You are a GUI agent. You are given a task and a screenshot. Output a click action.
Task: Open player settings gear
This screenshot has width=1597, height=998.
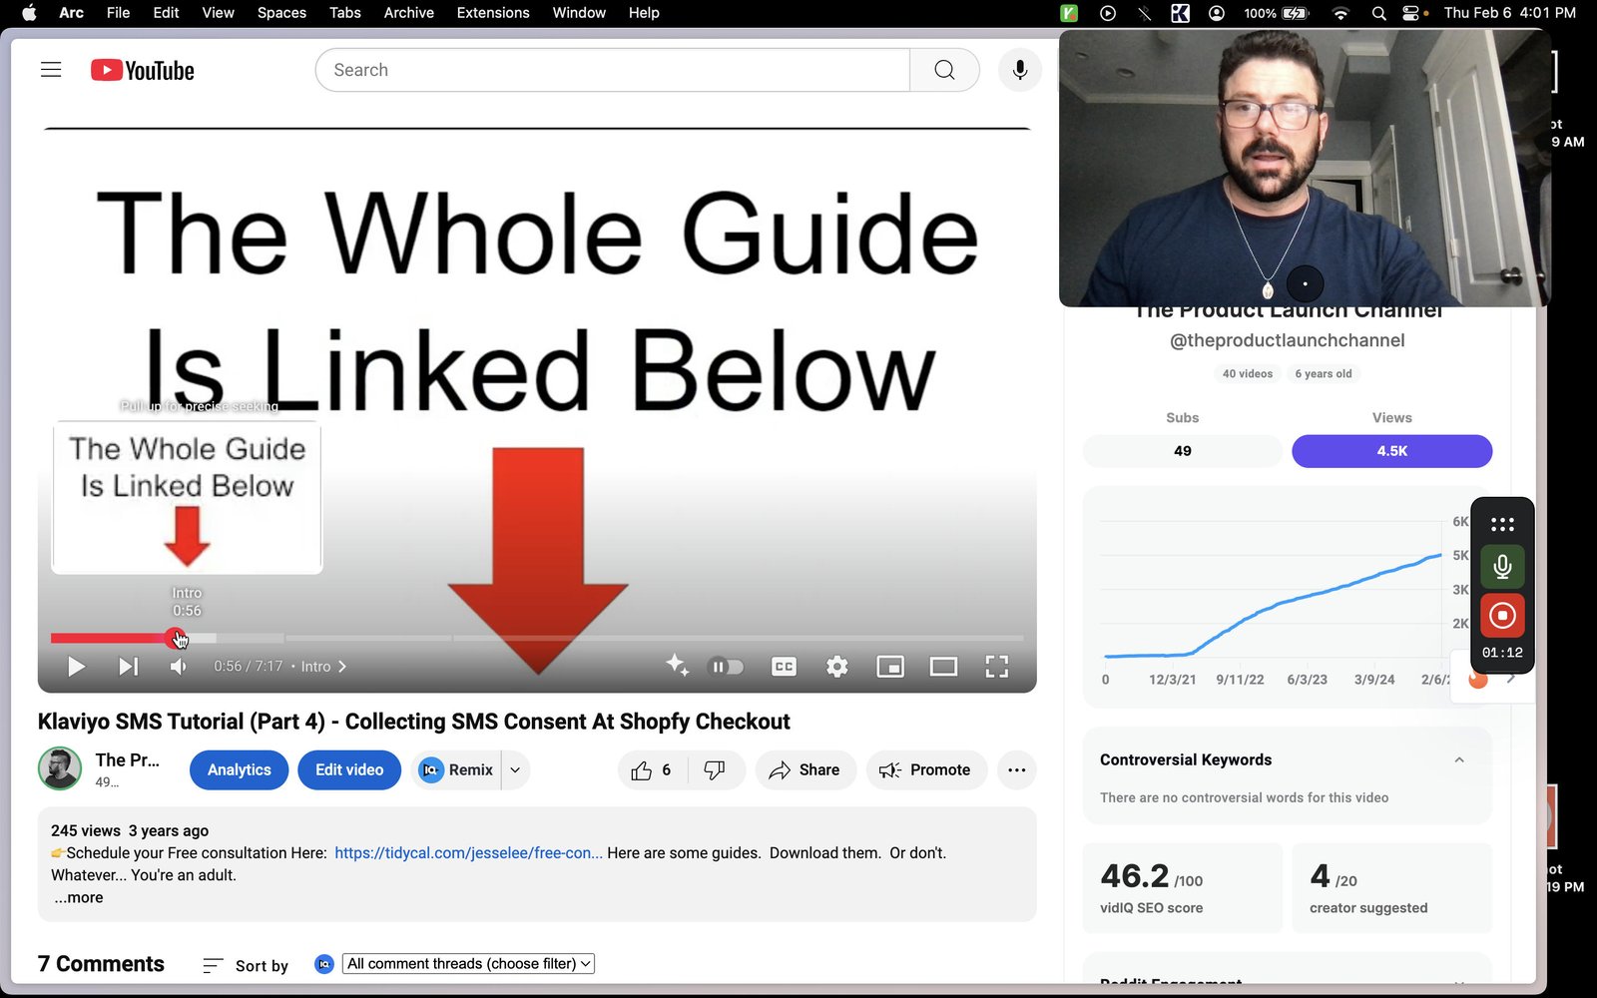tap(837, 667)
